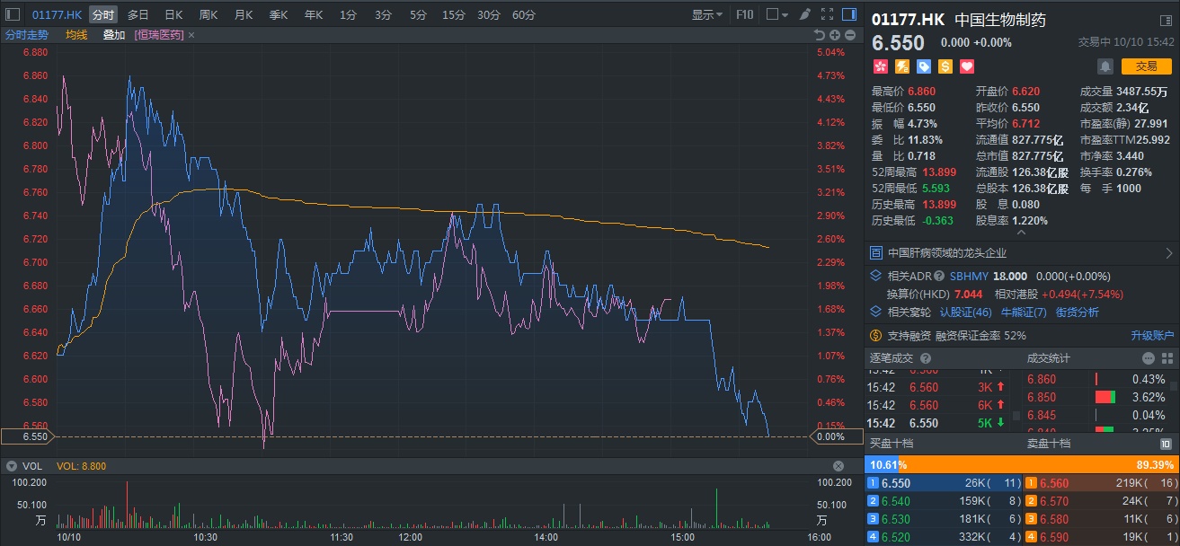Open the 认股证(46) link
Viewport: 1180px width, 546px height.
point(965,313)
